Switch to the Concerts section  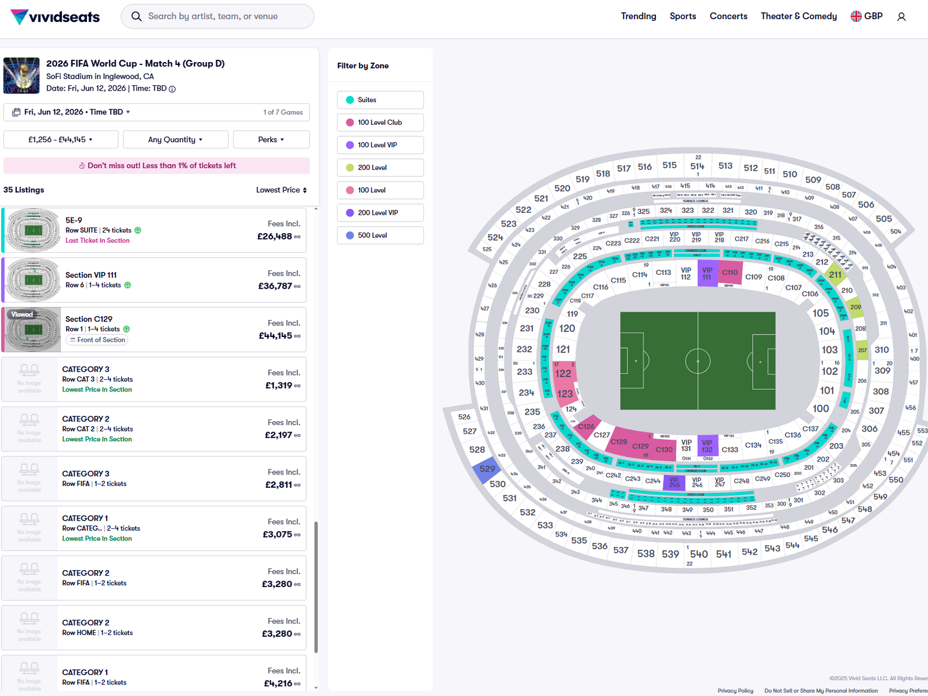[728, 16]
